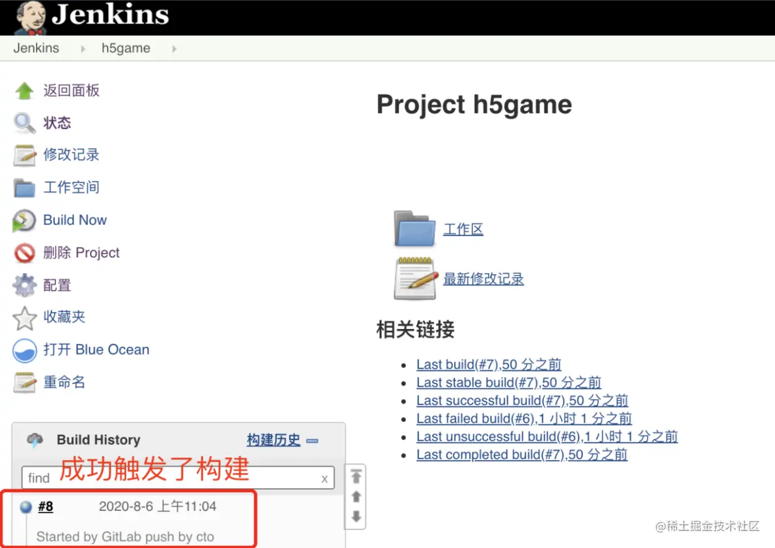Trigger Build Now

(75, 220)
